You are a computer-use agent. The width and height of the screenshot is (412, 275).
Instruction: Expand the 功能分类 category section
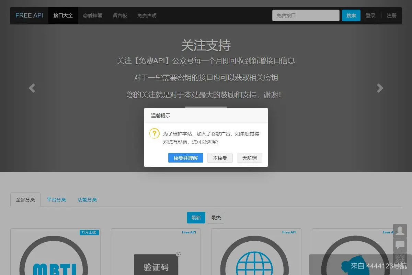click(87, 199)
